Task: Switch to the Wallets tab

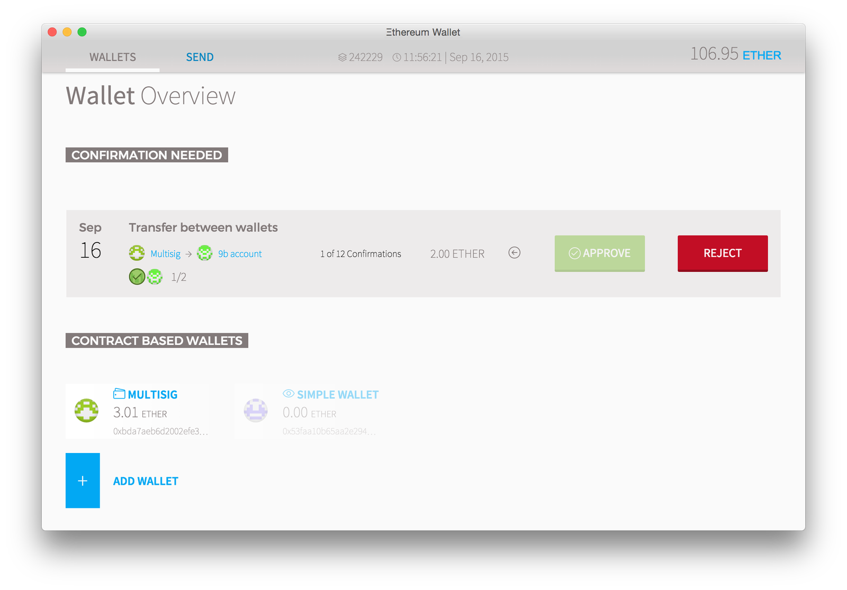Action: pos(113,57)
